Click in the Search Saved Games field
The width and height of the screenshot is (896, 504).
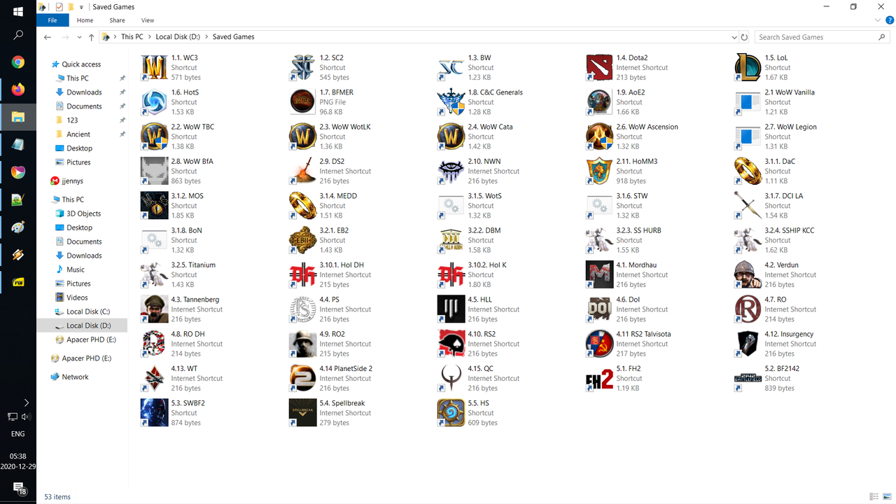[816, 37]
